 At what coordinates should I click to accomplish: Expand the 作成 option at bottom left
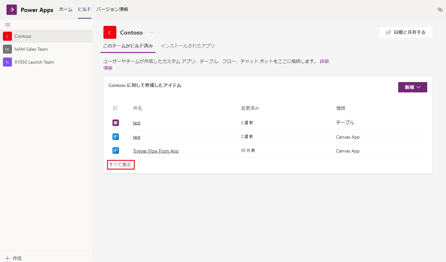coord(13,258)
